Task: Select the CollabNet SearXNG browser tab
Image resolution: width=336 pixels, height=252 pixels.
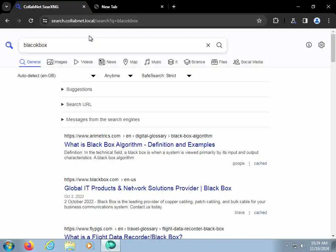Action: 51,7
